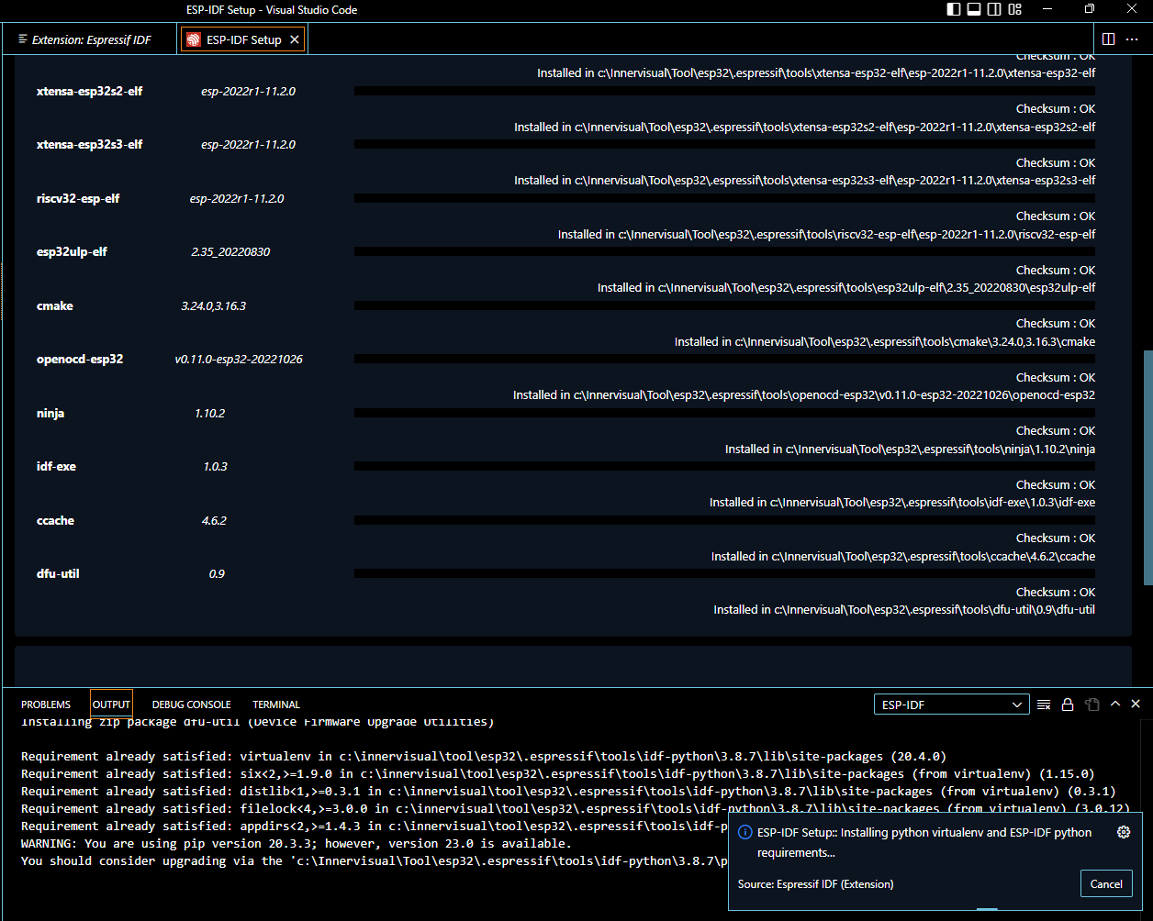Click 'Requirement already satisfied: distlib' output line
This screenshot has width=1153, height=921.
(568, 792)
